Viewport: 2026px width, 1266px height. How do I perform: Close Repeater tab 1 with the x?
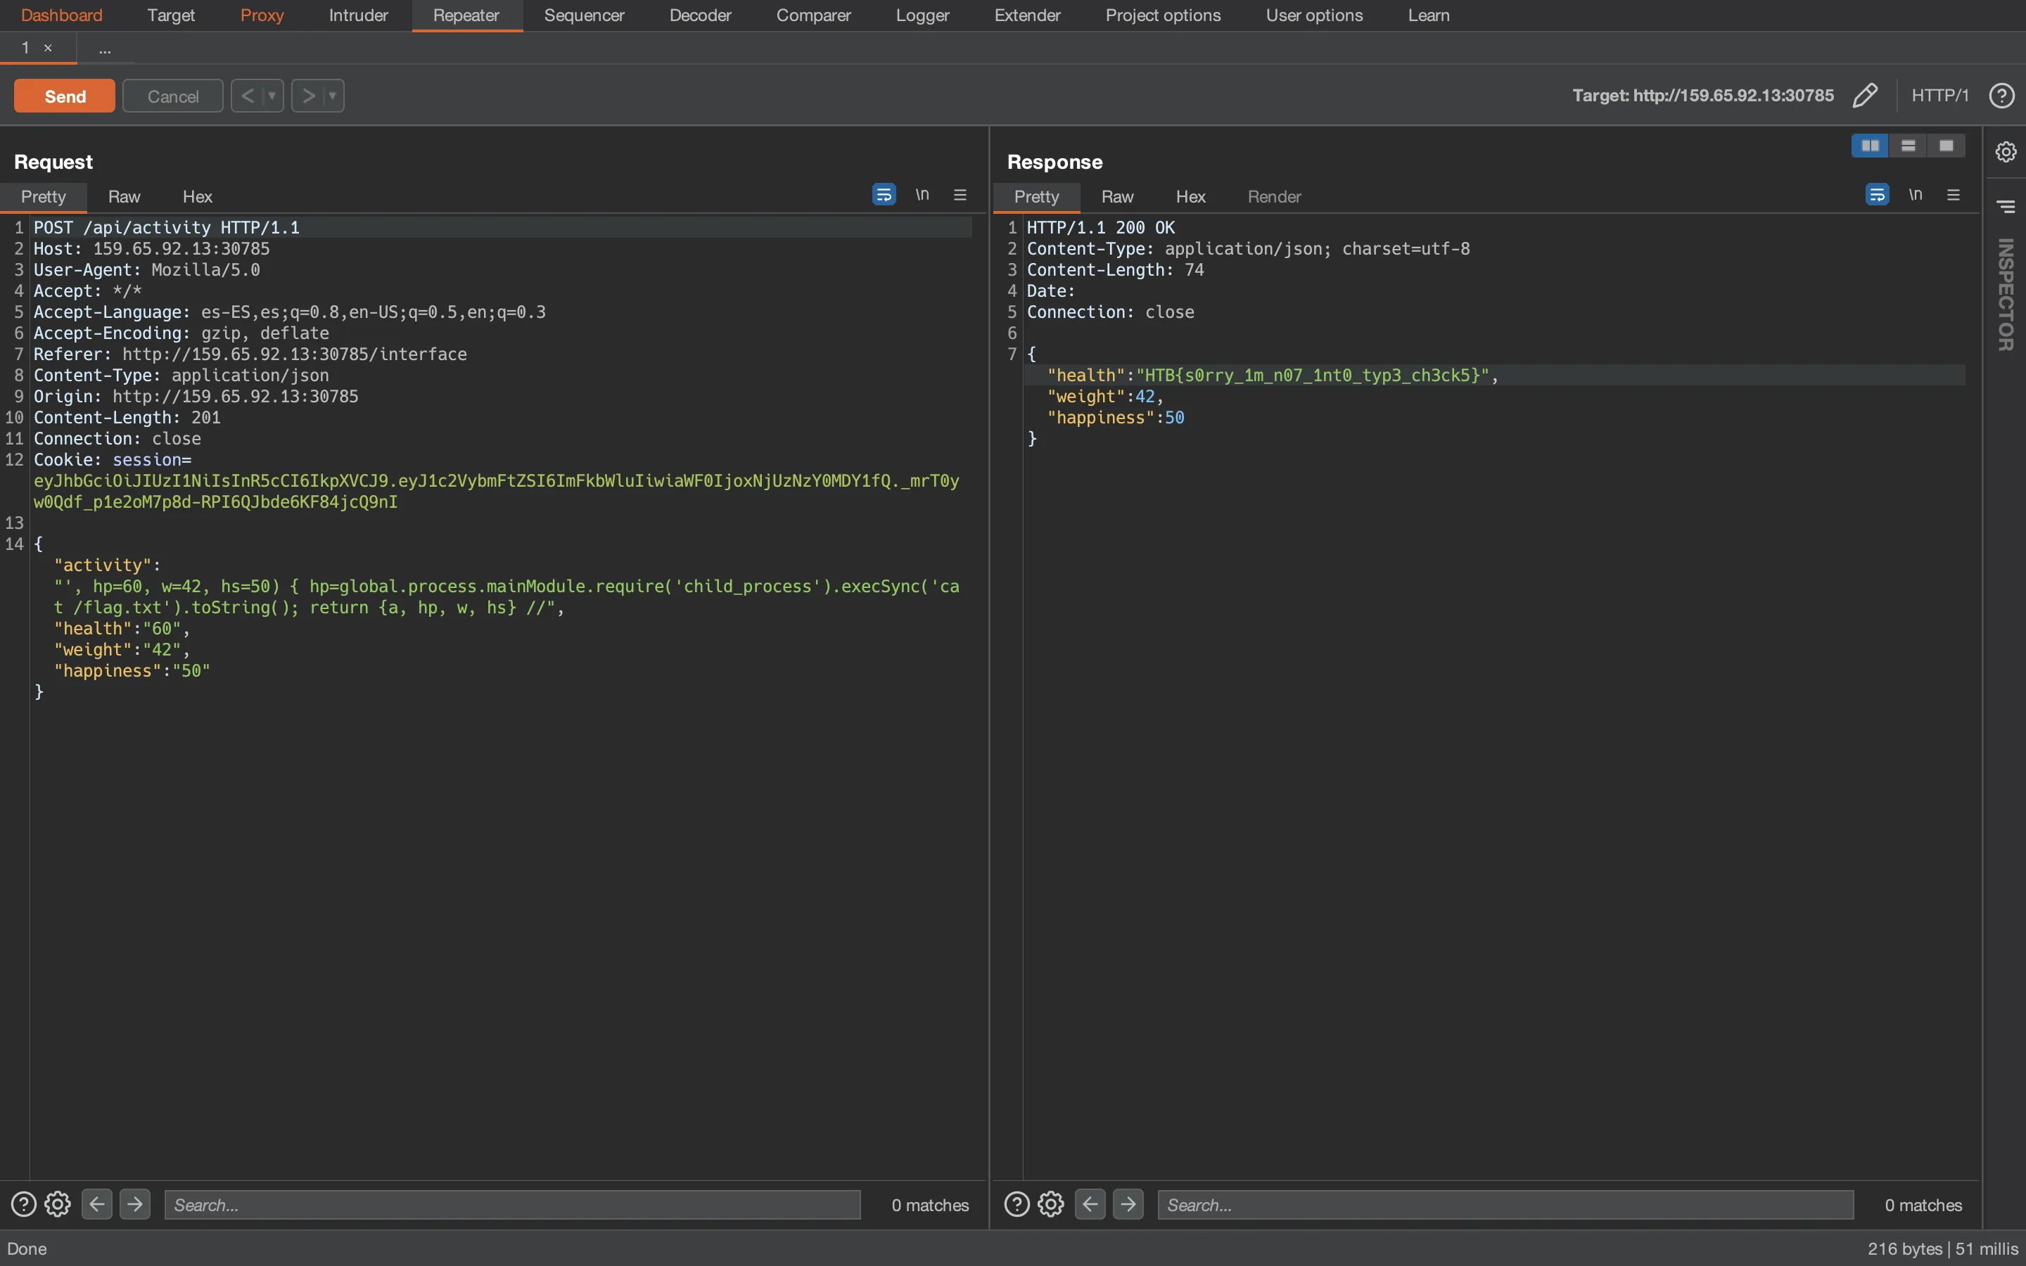pyautogui.click(x=48, y=49)
